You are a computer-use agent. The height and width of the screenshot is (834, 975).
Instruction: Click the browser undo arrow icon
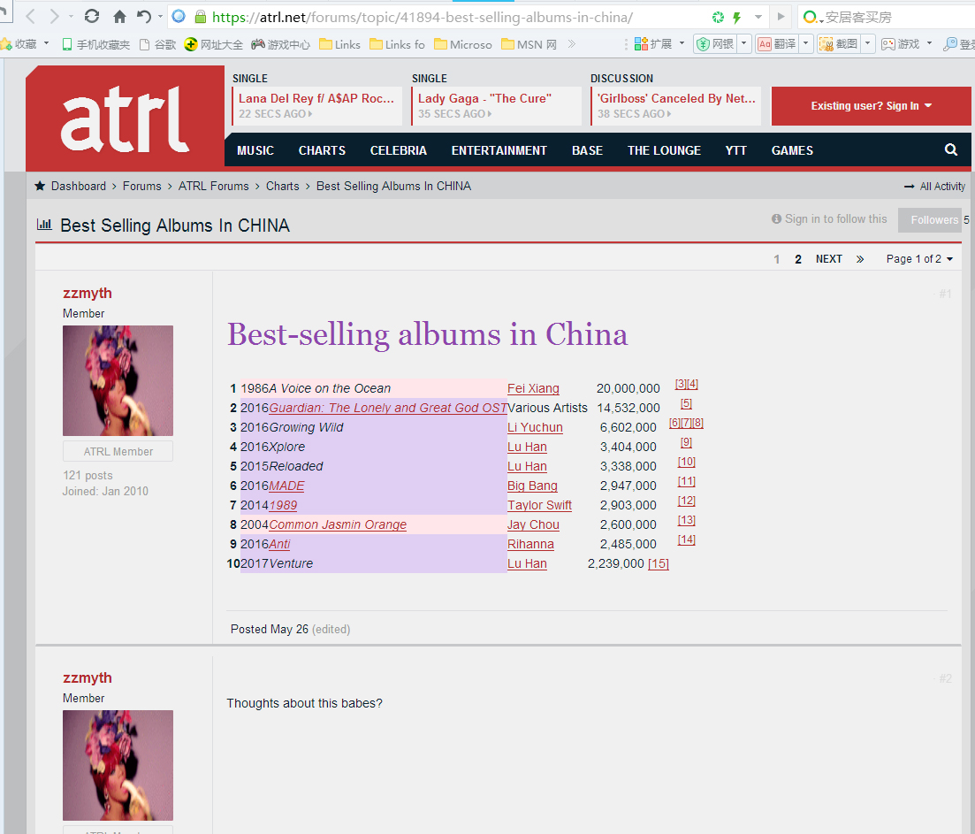[144, 16]
